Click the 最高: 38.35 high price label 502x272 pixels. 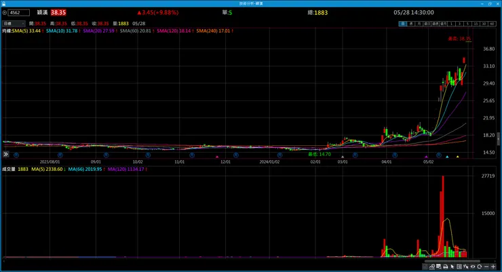pyautogui.click(x=459, y=39)
